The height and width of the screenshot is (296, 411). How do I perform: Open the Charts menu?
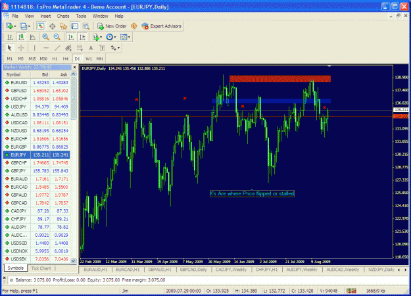(63, 16)
